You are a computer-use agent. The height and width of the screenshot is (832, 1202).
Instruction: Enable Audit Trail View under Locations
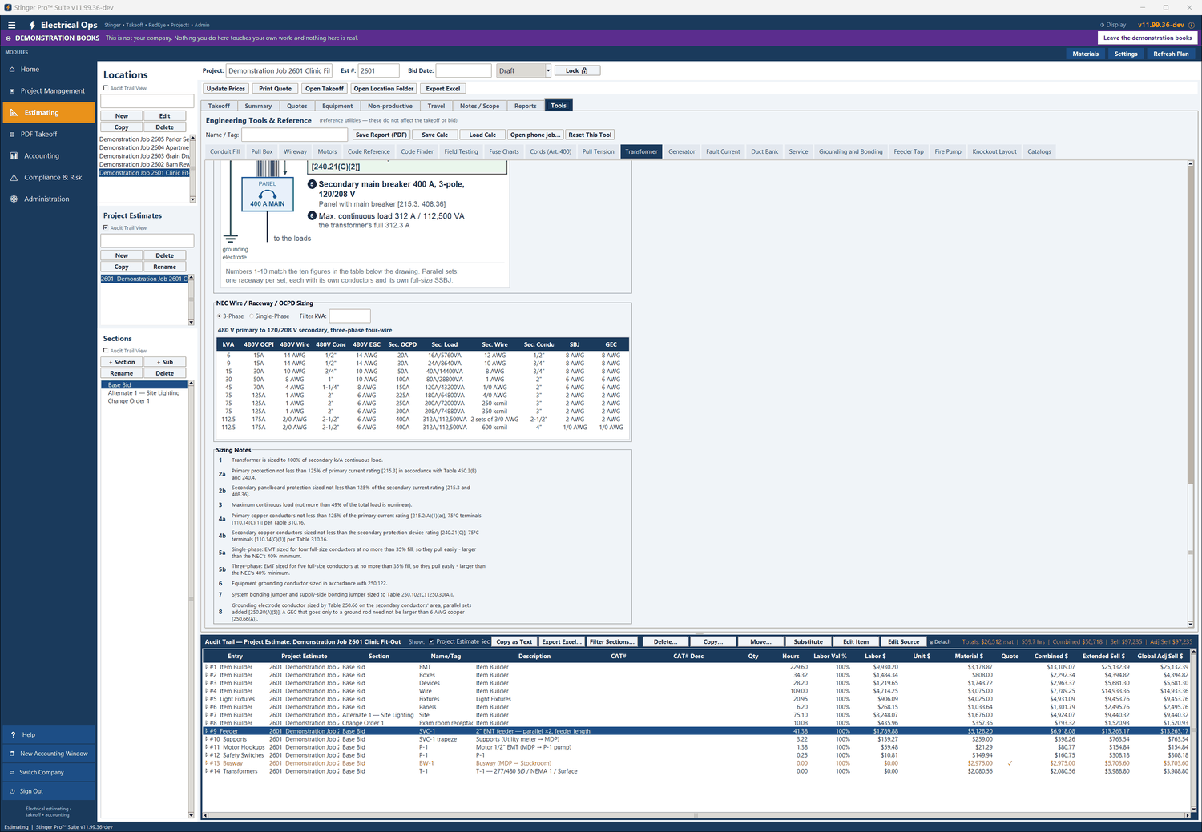106,88
